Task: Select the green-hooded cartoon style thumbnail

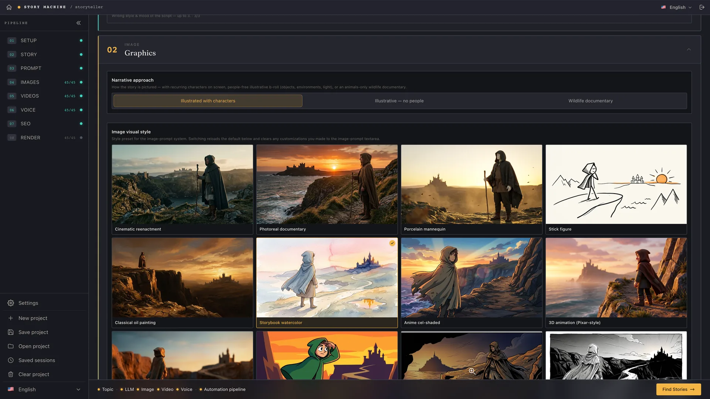Action: tap(327, 355)
